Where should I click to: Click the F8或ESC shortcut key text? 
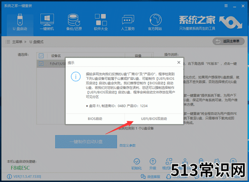(x=20, y=168)
